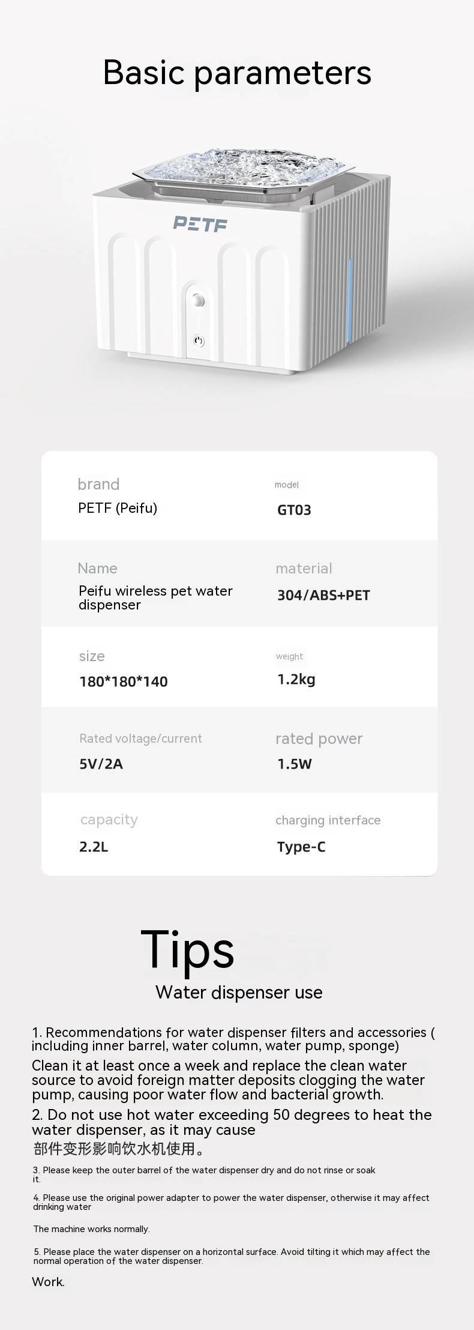
Task: Click the rated power value '1.5W'
Action: pyautogui.click(x=295, y=764)
